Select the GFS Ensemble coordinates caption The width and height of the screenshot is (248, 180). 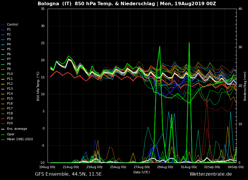68,174
